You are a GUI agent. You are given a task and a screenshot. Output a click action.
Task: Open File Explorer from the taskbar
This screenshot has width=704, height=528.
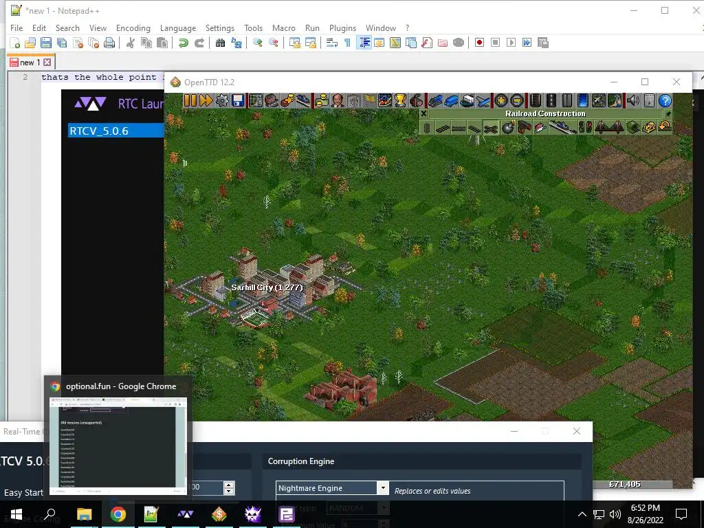(84, 514)
